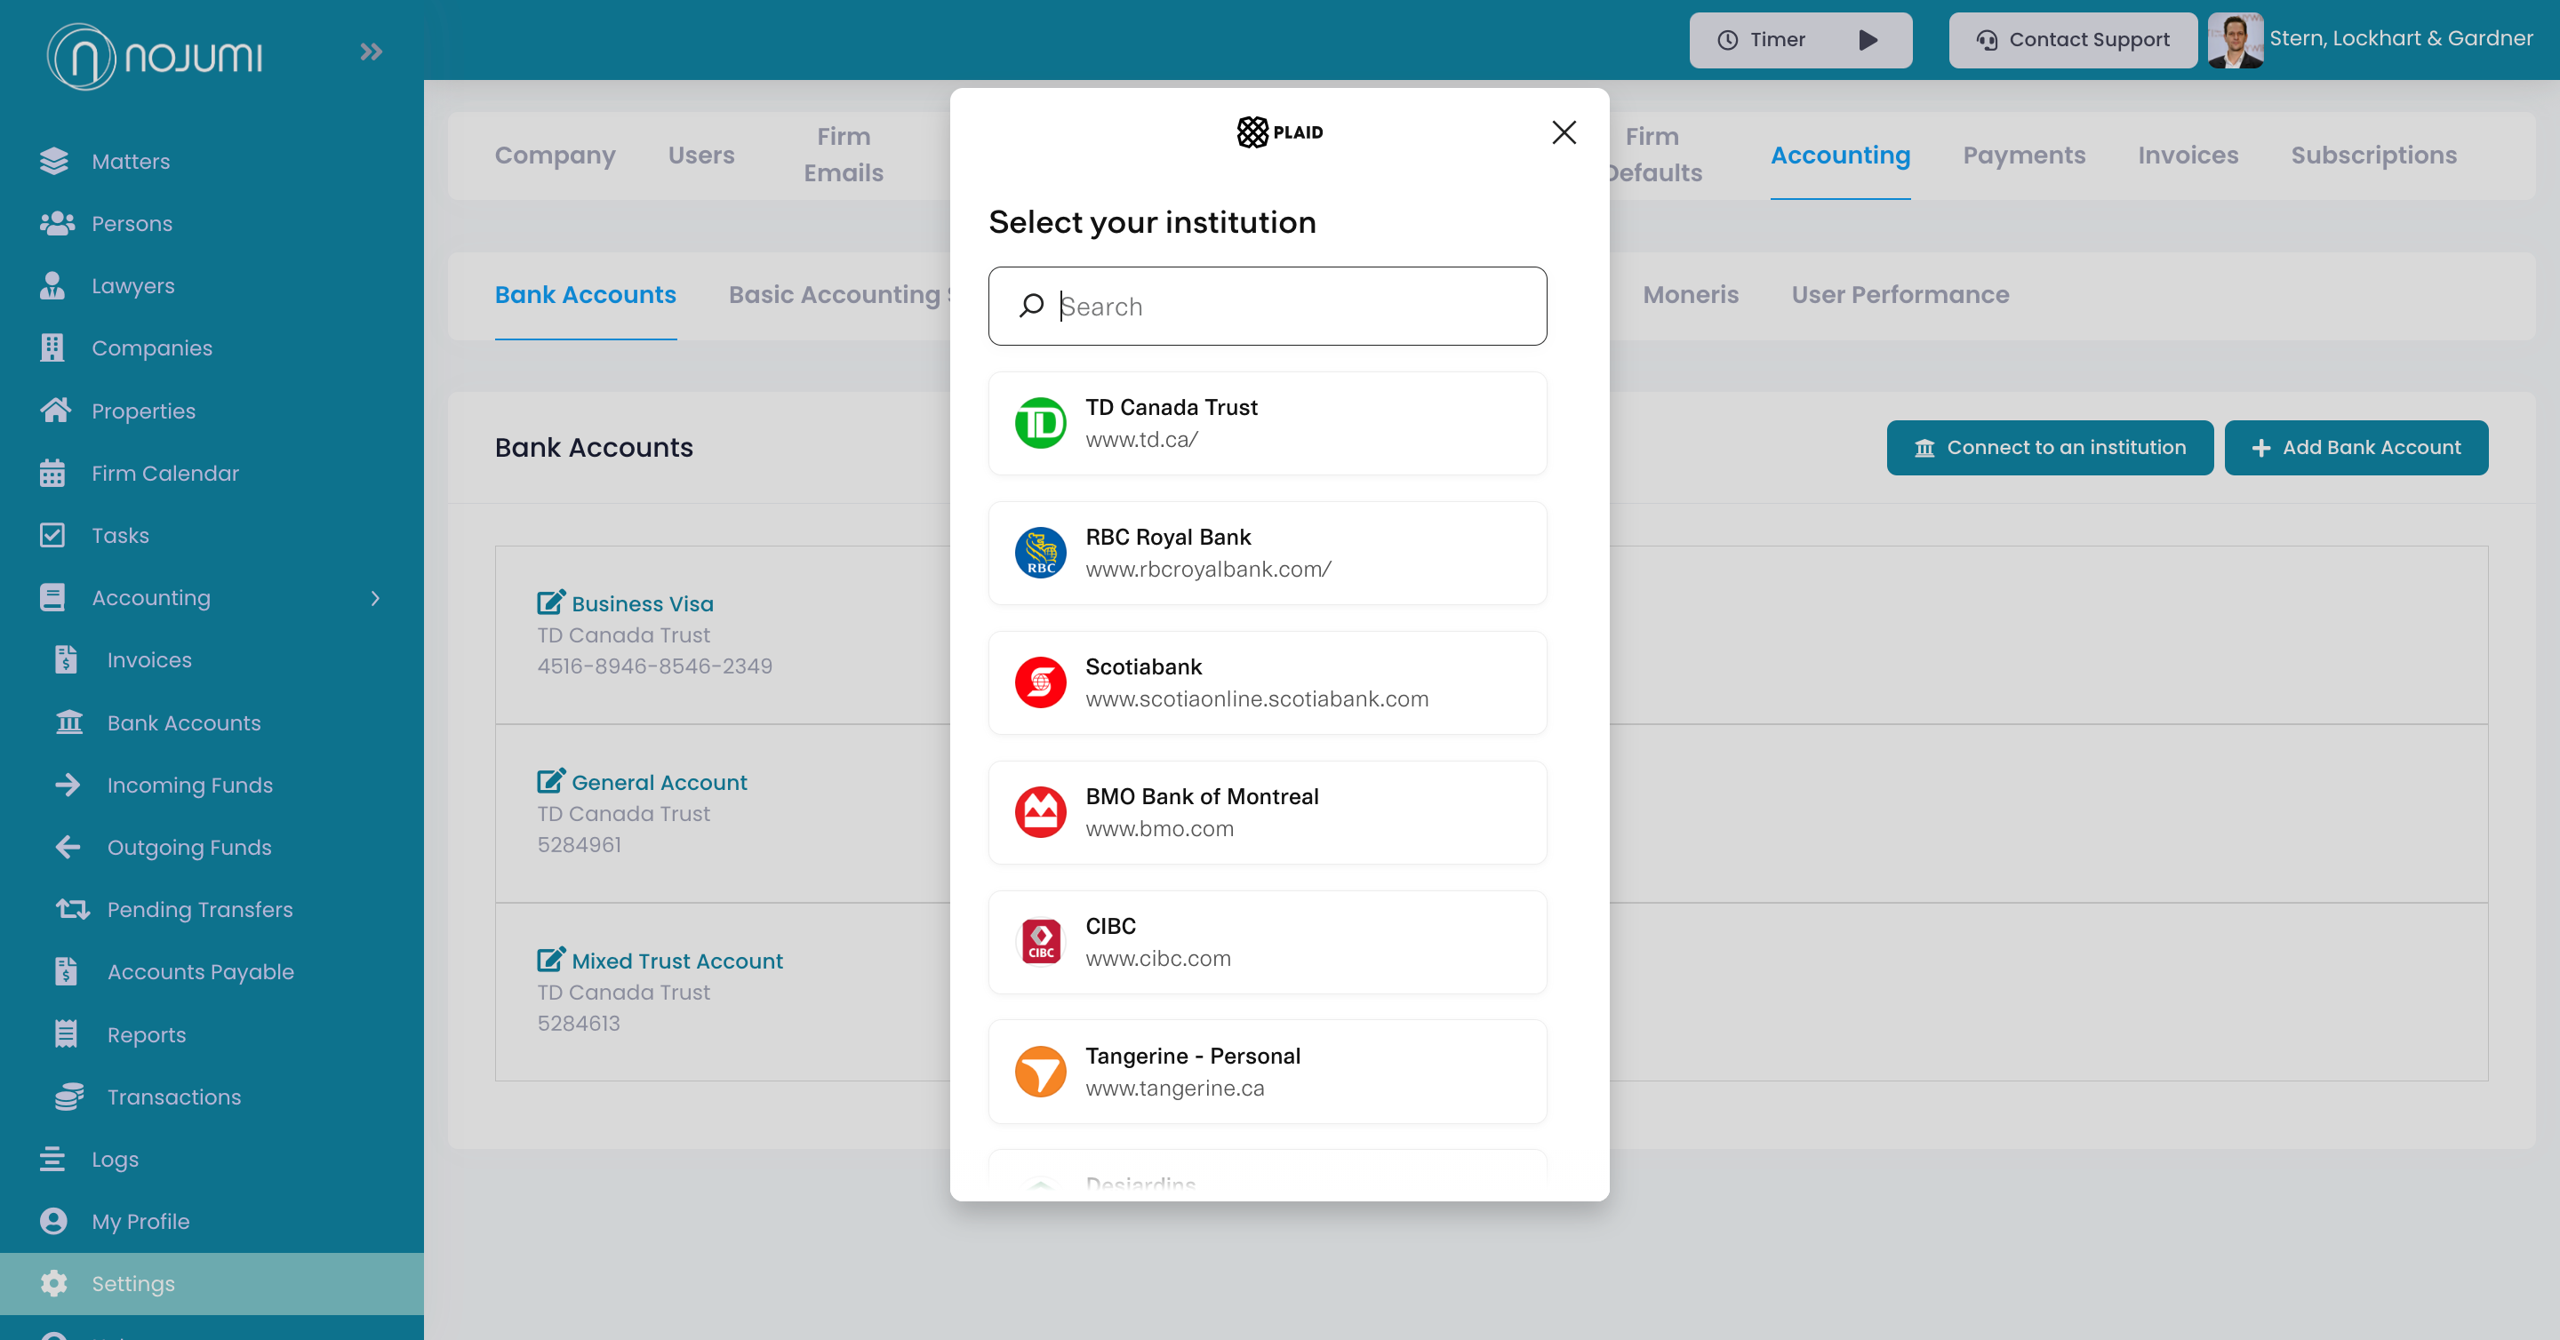
Task: Select the Bank Accounts subtab
Action: click(x=586, y=294)
